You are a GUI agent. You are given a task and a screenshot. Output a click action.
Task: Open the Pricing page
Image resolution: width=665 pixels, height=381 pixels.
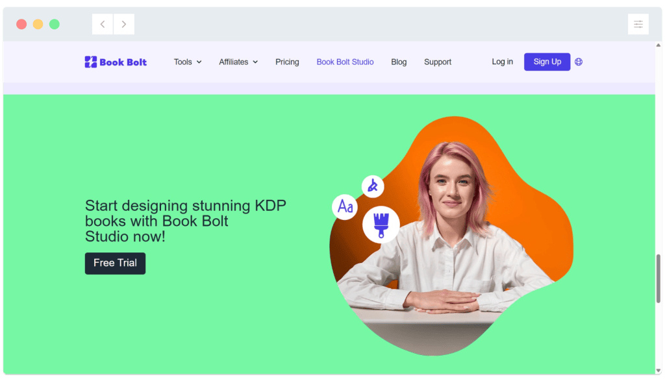point(287,62)
